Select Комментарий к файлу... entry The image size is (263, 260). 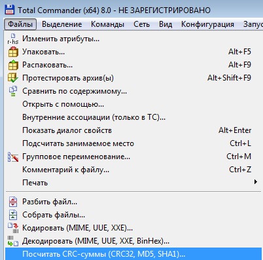(x=133, y=170)
